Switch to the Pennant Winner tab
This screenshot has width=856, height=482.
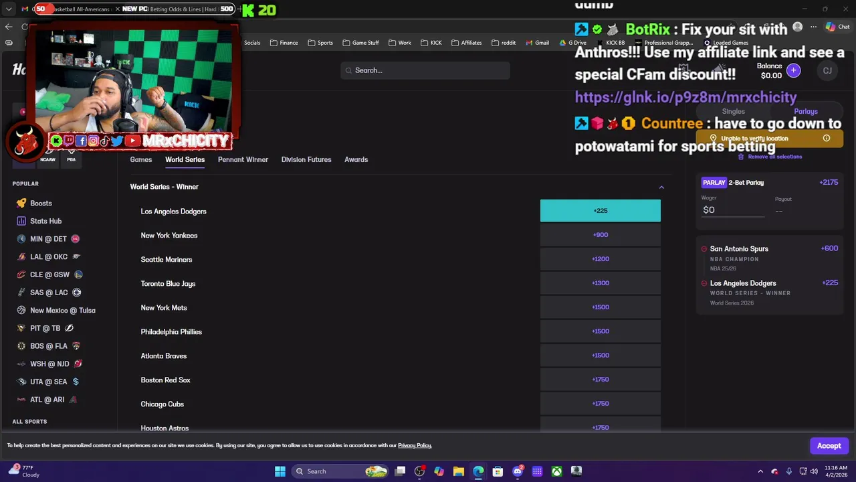pos(243,159)
